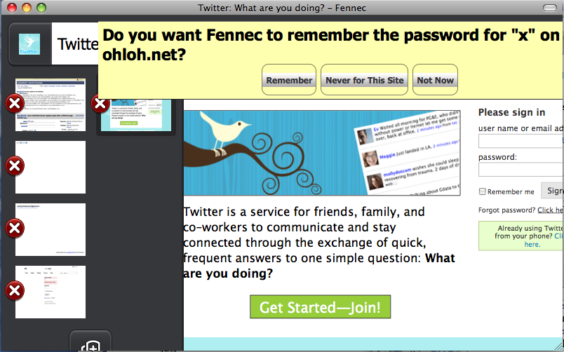
Task: Focus the password input field
Action: pos(521,170)
